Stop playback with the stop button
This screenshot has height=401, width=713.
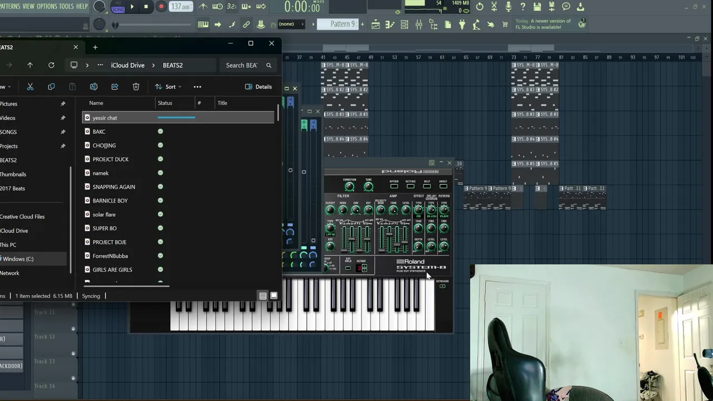[146, 7]
